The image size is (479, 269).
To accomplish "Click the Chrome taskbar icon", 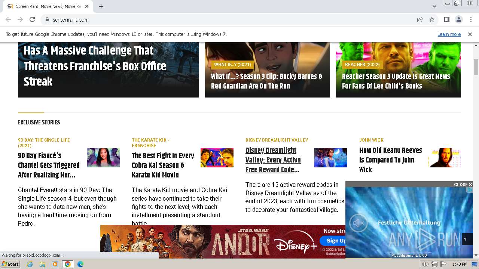I will 68,264.
